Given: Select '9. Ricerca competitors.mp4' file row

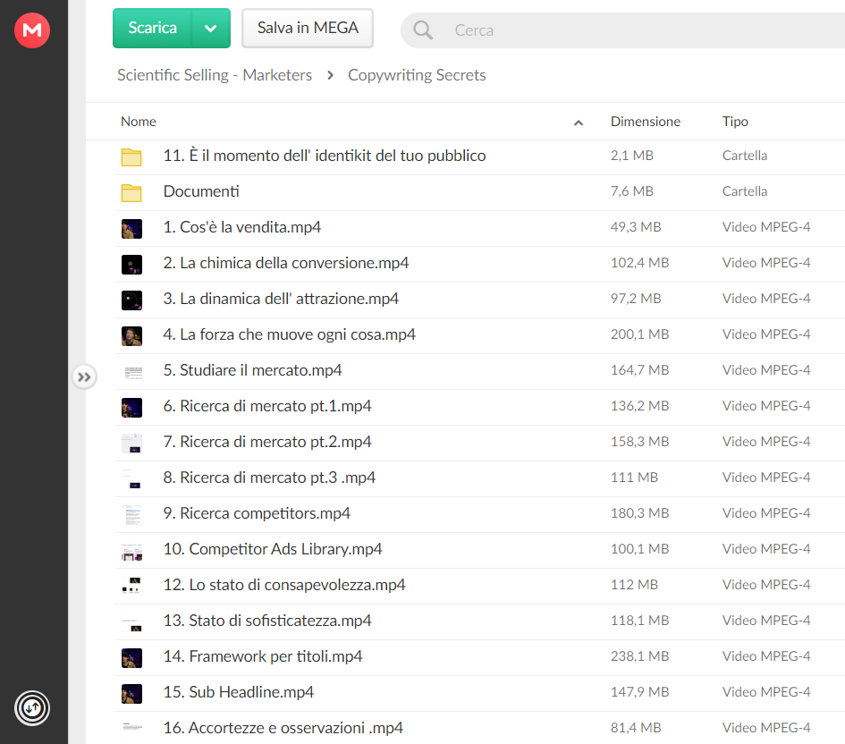Looking at the screenshot, I should (479, 514).
